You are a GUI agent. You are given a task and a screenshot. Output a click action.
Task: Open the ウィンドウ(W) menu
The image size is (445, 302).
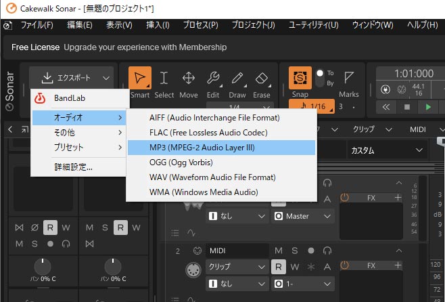pos(373,25)
